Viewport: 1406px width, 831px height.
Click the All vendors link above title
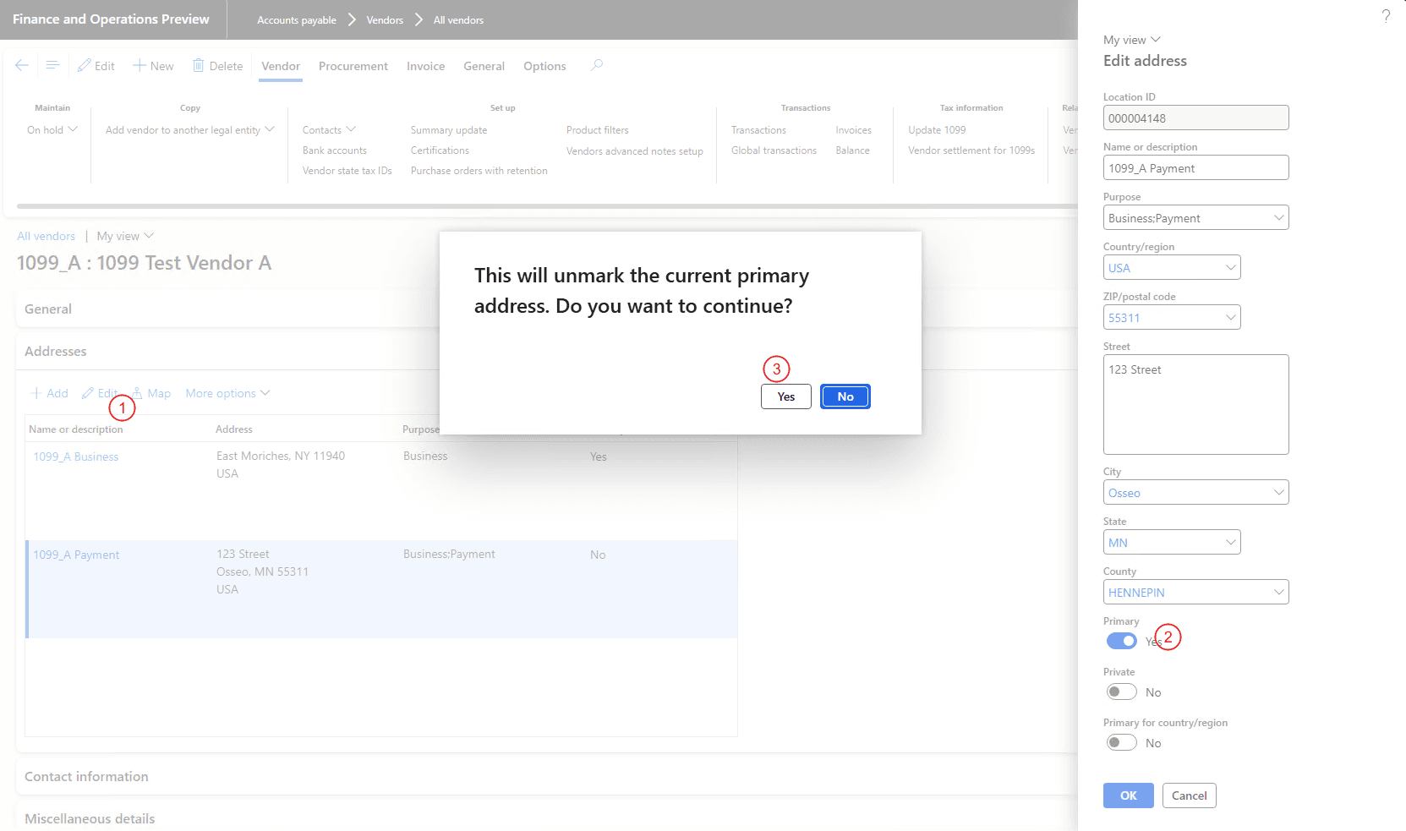click(47, 236)
